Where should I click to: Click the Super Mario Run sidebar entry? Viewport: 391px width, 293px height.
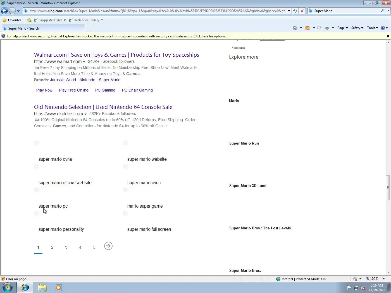[244, 143]
